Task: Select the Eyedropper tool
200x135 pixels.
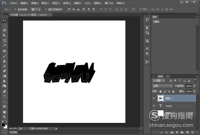Action: [4, 46]
